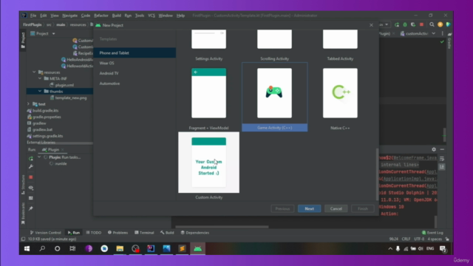Click the red stop icon in toolbar

tap(421, 24)
